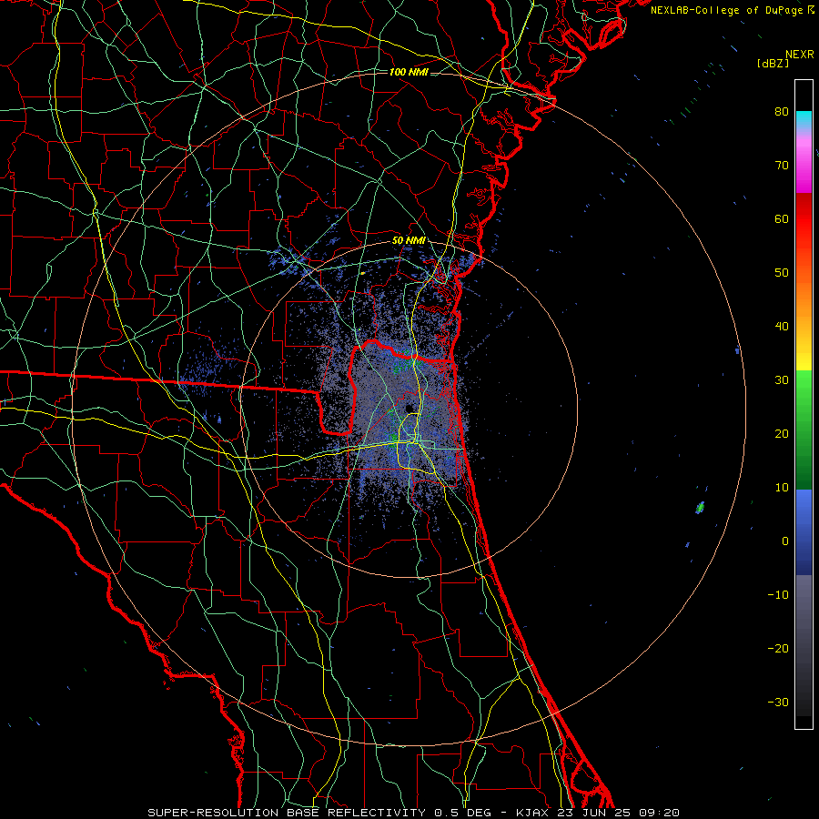Click the 10 dBZ scale value
The width and height of the screenshot is (819, 819).
(782, 488)
